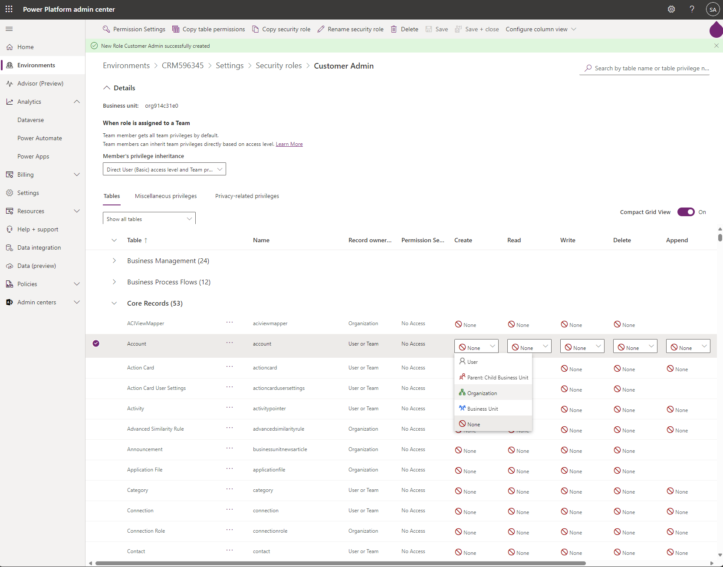Viewport: 723px width, 567px height.
Task: Select Business Unit access level option
Action: pyautogui.click(x=493, y=409)
